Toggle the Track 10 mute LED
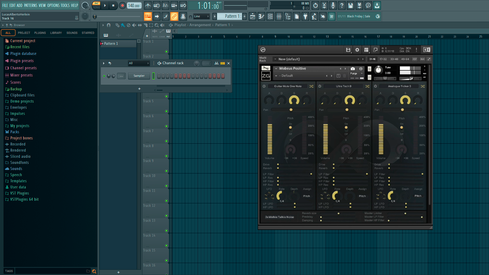 (166, 186)
